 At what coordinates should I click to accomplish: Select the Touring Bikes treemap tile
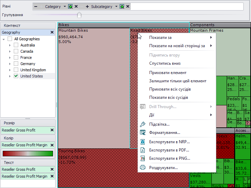pyautogui.click(x=98, y=168)
